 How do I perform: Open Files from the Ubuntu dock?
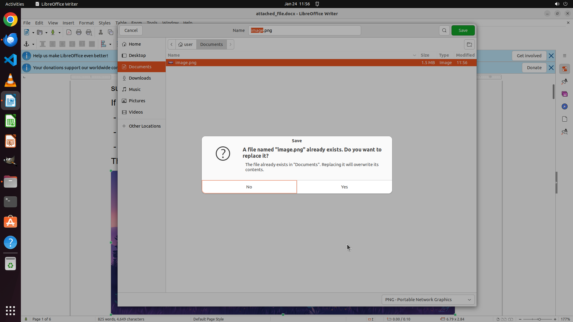tap(10, 182)
